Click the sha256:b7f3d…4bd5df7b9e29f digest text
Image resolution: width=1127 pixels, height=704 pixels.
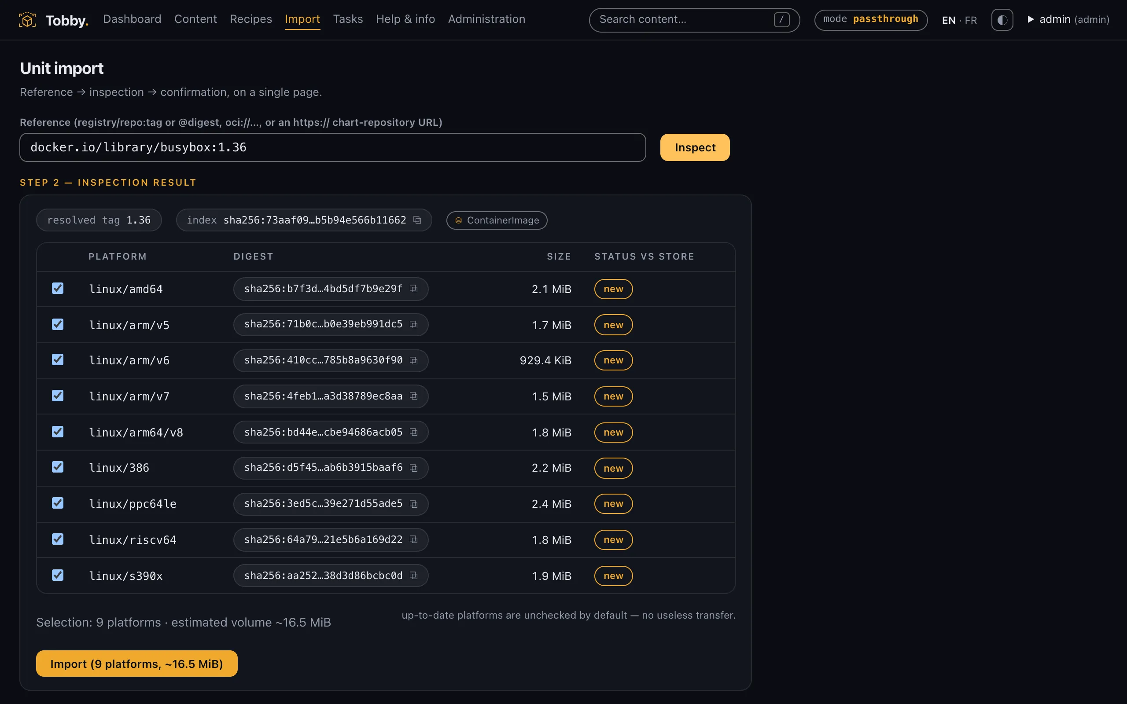(323, 289)
